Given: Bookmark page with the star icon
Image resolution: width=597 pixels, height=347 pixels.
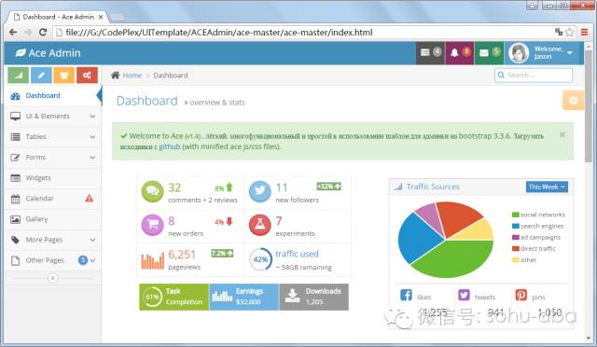Looking at the screenshot, I should [x=570, y=33].
